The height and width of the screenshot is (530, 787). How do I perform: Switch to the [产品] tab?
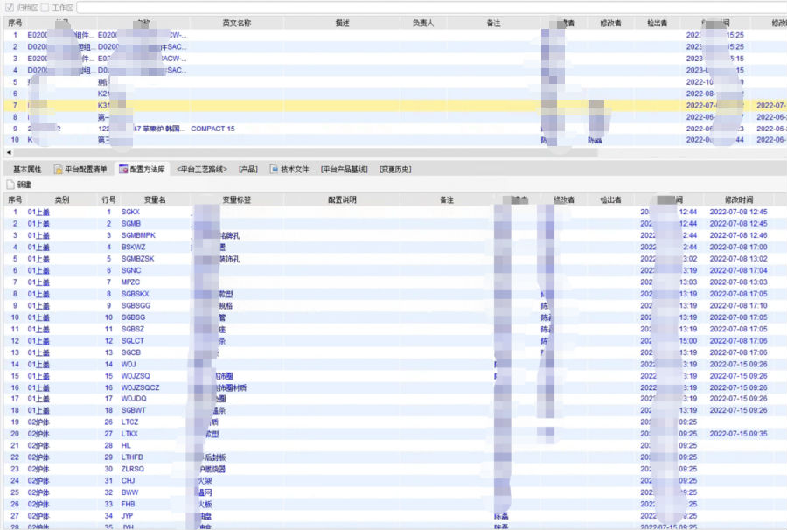pos(248,170)
